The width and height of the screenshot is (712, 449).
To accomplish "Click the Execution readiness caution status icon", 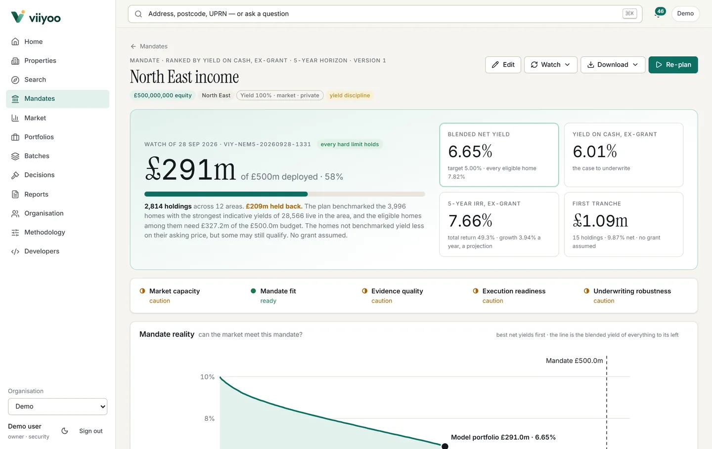I will 476,291.
